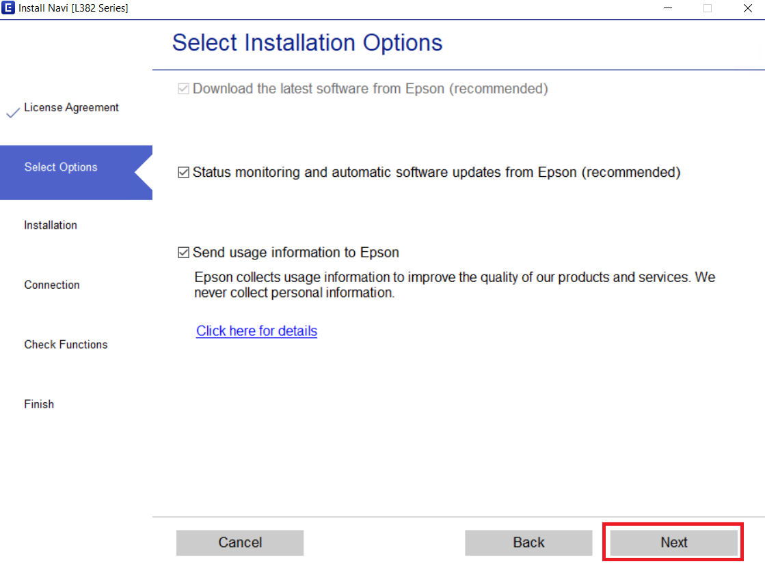Click the checkmark beside License Agreement
765x566 pixels.
(x=12, y=111)
